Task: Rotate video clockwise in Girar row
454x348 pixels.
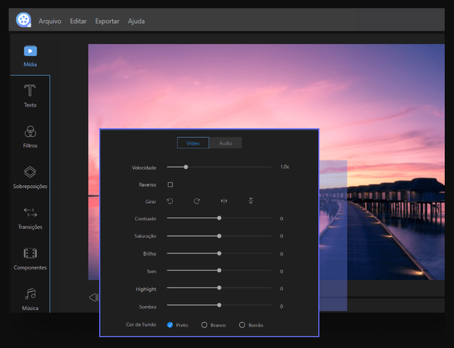Action: [x=197, y=201]
